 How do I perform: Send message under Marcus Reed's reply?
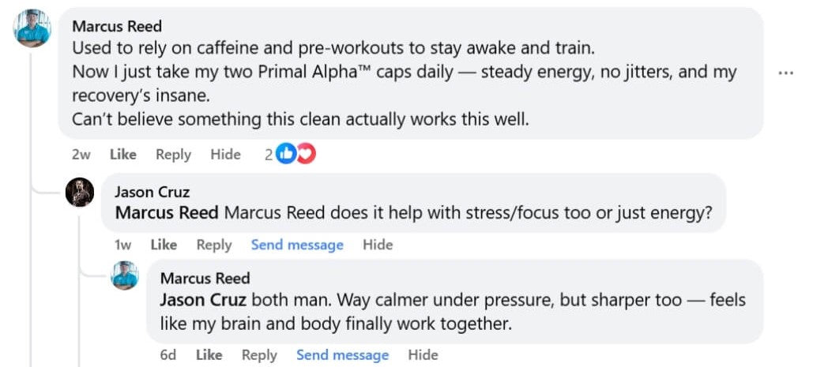coord(342,355)
